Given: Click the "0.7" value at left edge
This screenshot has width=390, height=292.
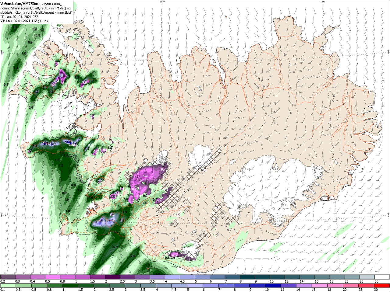Looking at the screenshot, I should click(x=6, y=84).
